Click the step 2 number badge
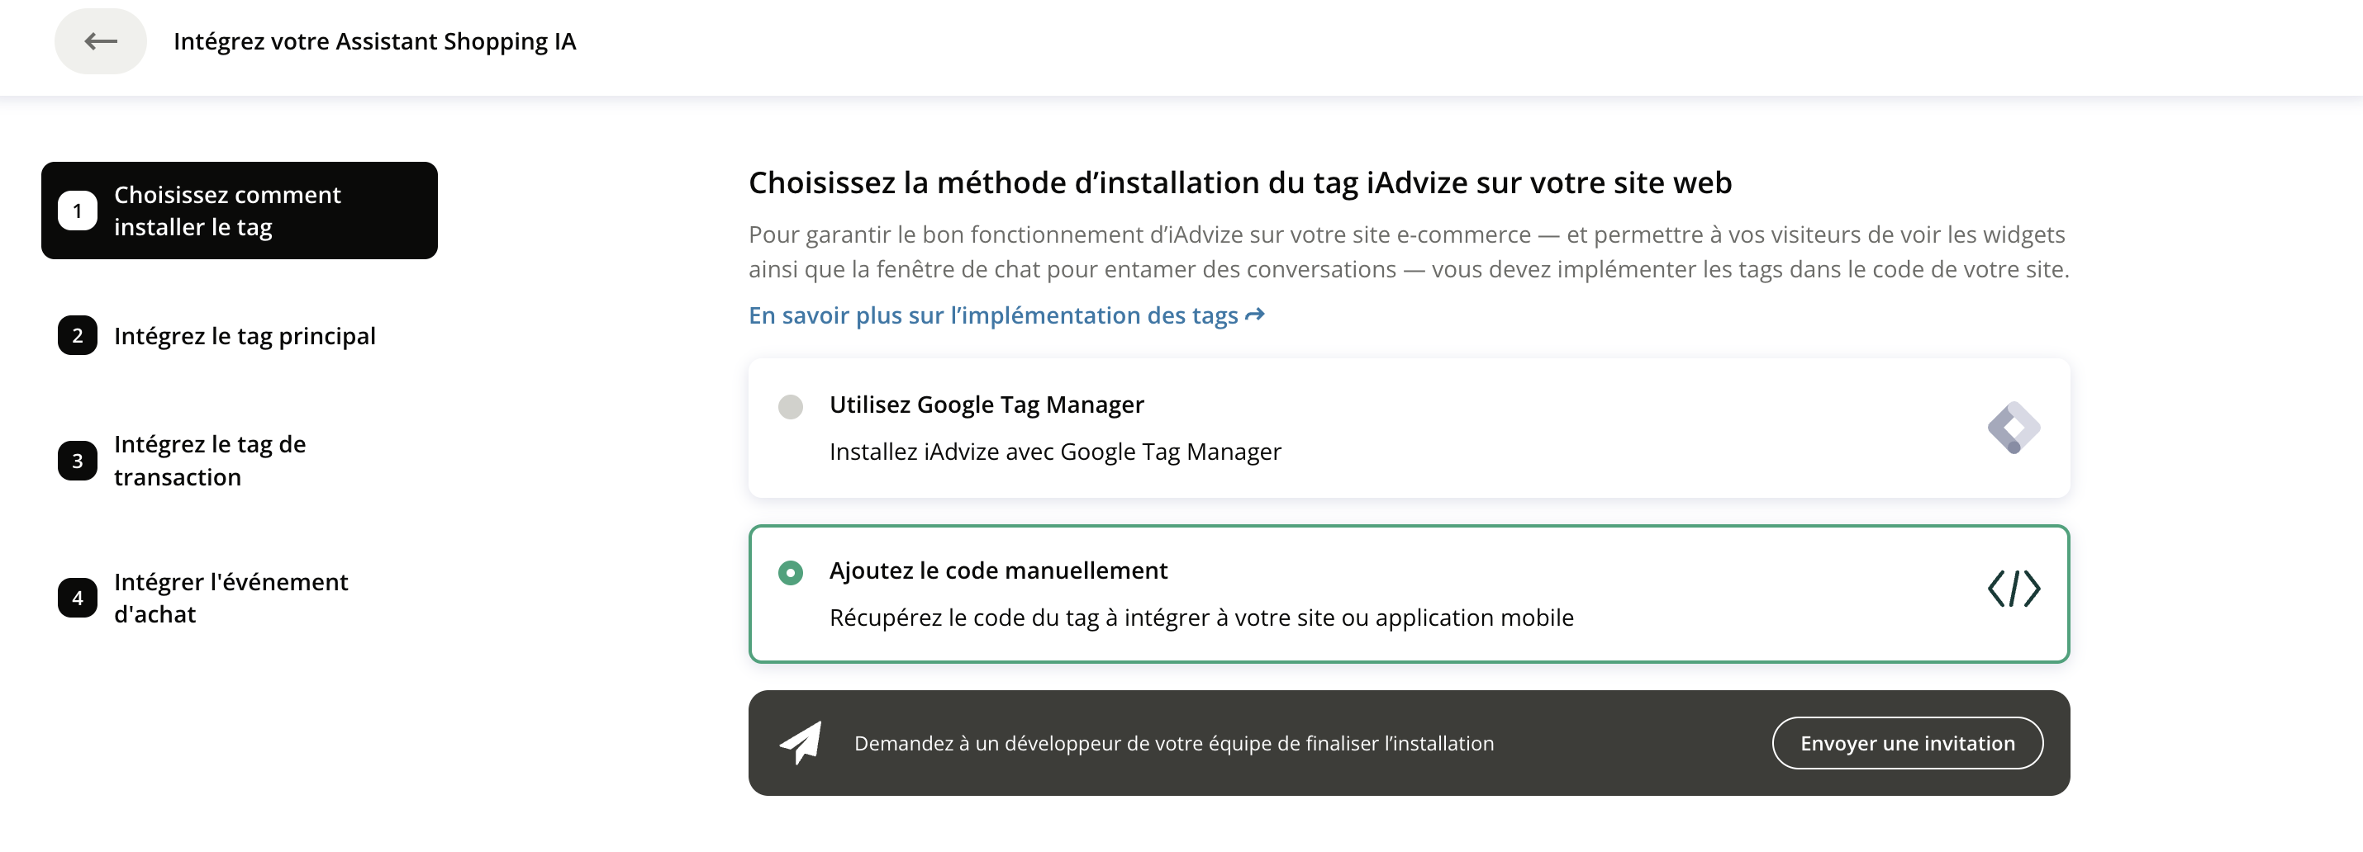 [x=78, y=336]
